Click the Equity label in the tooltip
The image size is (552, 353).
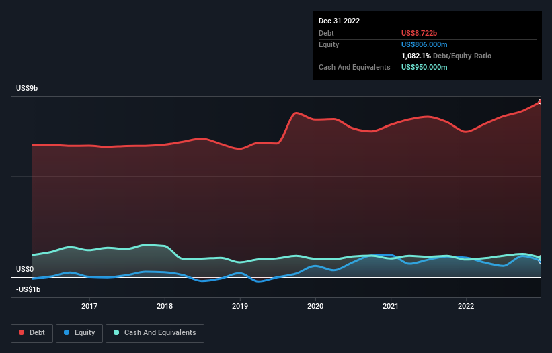coord(329,44)
